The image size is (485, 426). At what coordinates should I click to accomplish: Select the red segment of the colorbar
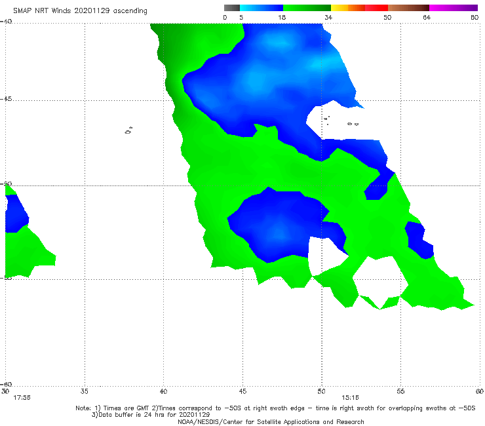pyautogui.click(x=376, y=8)
